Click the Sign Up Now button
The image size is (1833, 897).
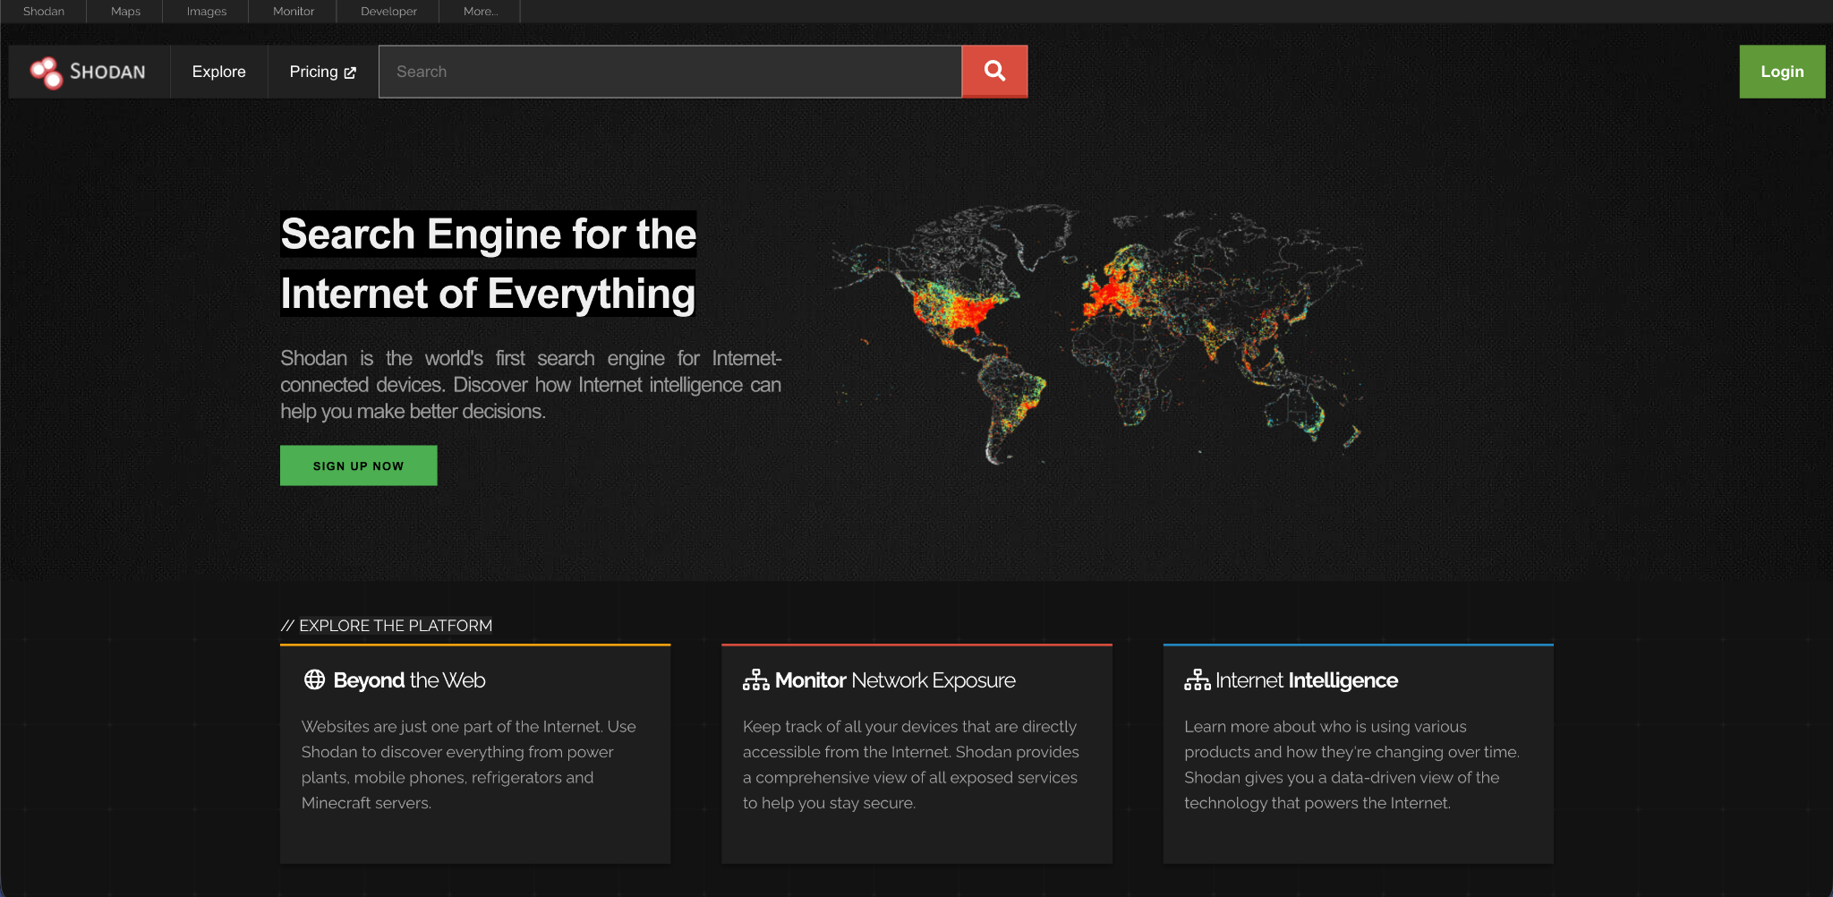(x=358, y=466)
